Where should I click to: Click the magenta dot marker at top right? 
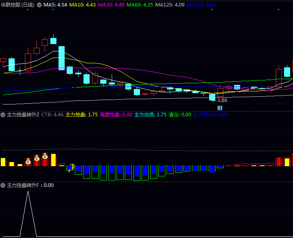[x=278, y=9]
